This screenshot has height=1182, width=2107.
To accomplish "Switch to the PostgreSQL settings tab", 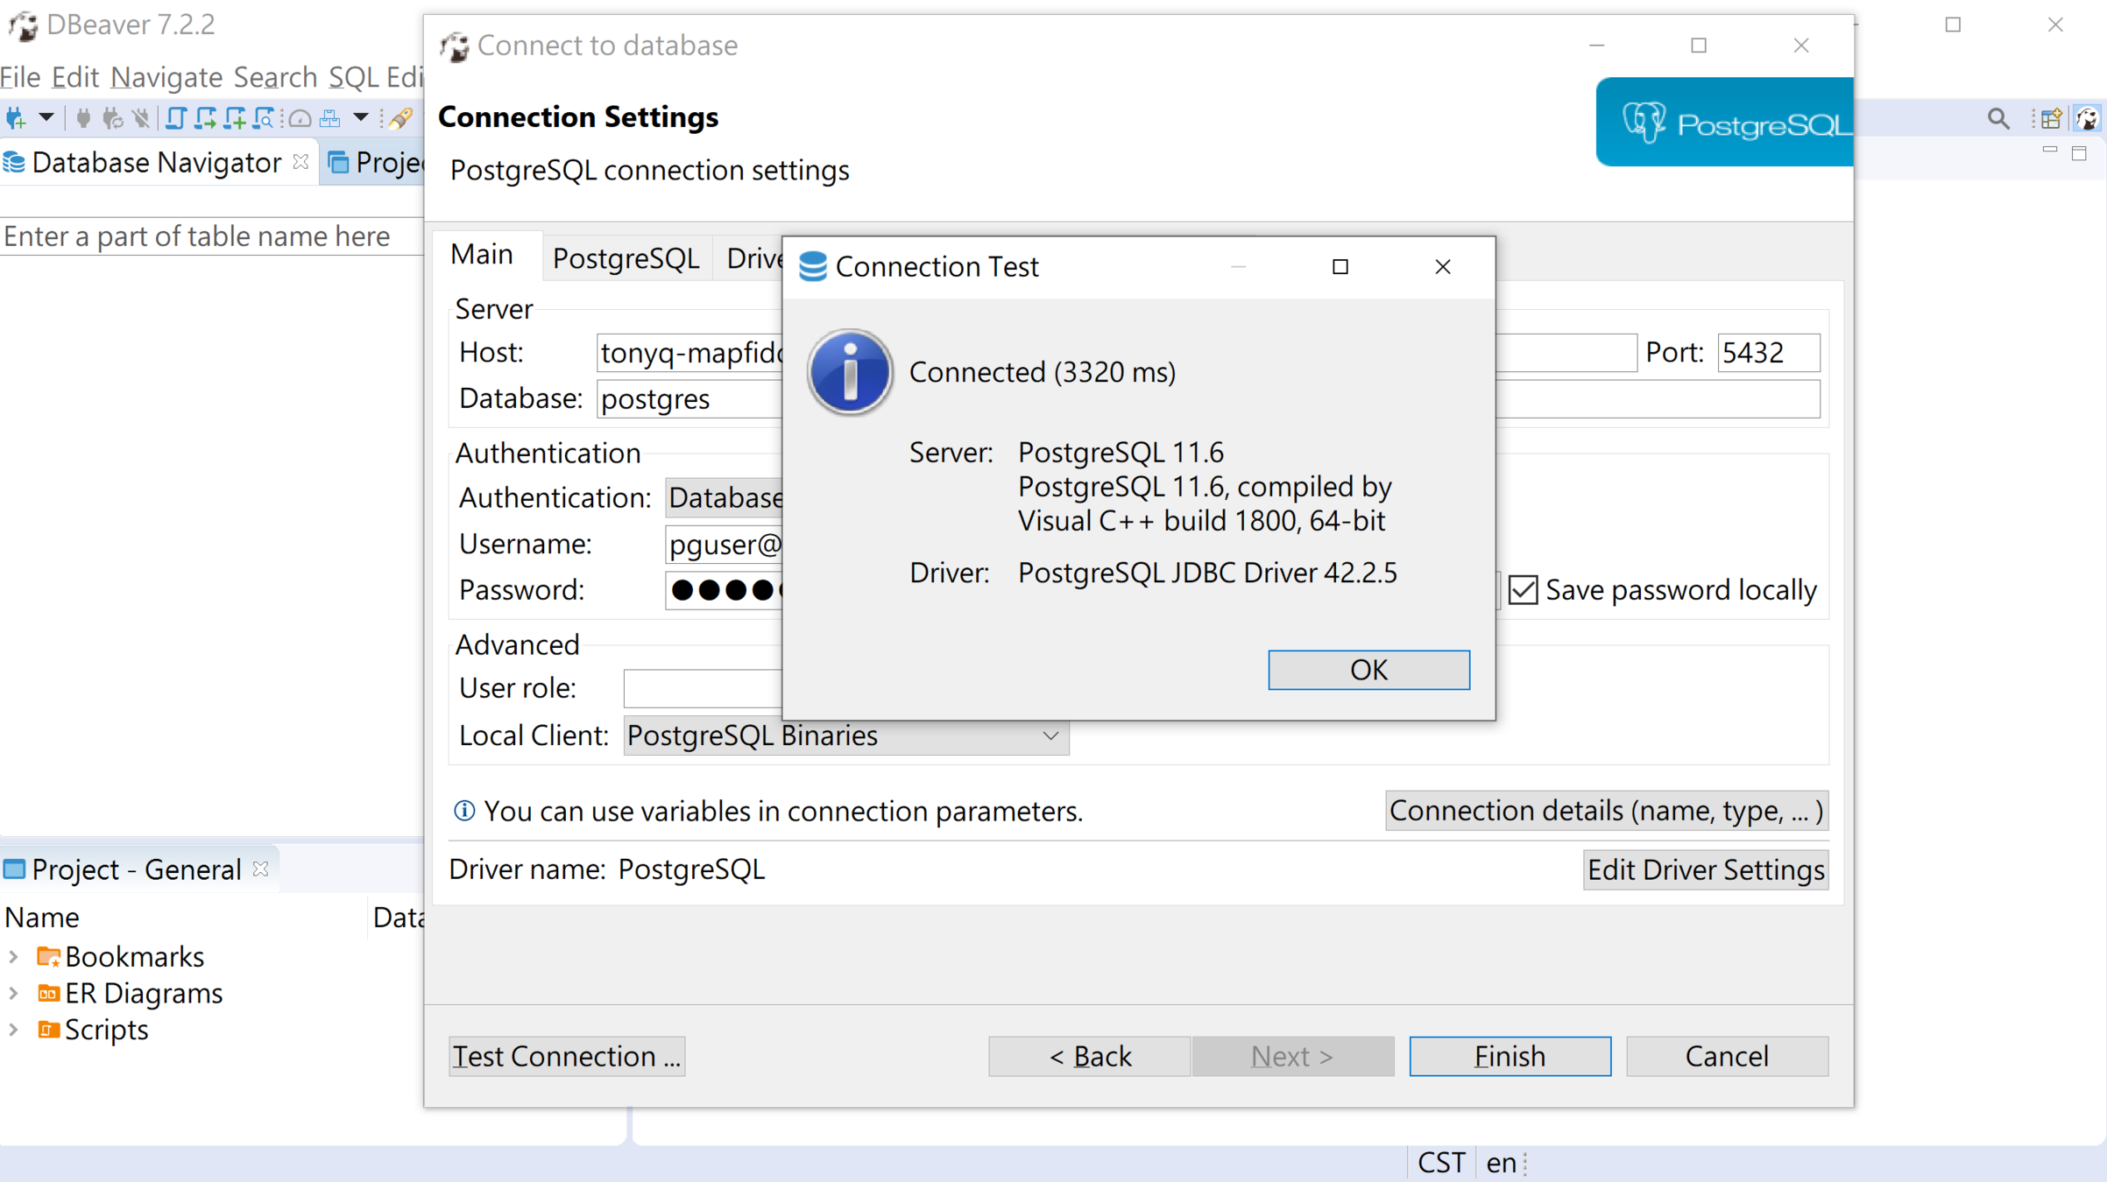I will (626, 258).
